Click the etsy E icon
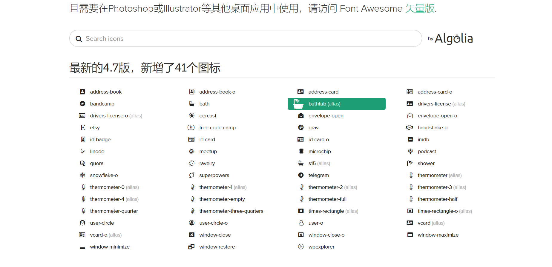552x267 pixels. (82, 128)
